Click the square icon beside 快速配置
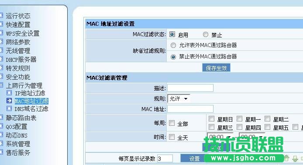Image resolution: width=303 pixels, height=165 pixels. [1, 24]
